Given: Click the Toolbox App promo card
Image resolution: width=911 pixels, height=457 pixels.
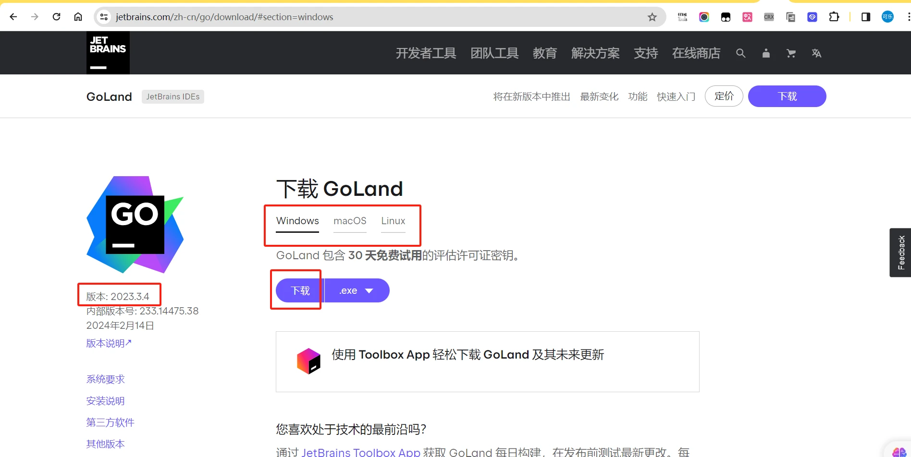Looking at the screenshot, I should coord(488,361).
